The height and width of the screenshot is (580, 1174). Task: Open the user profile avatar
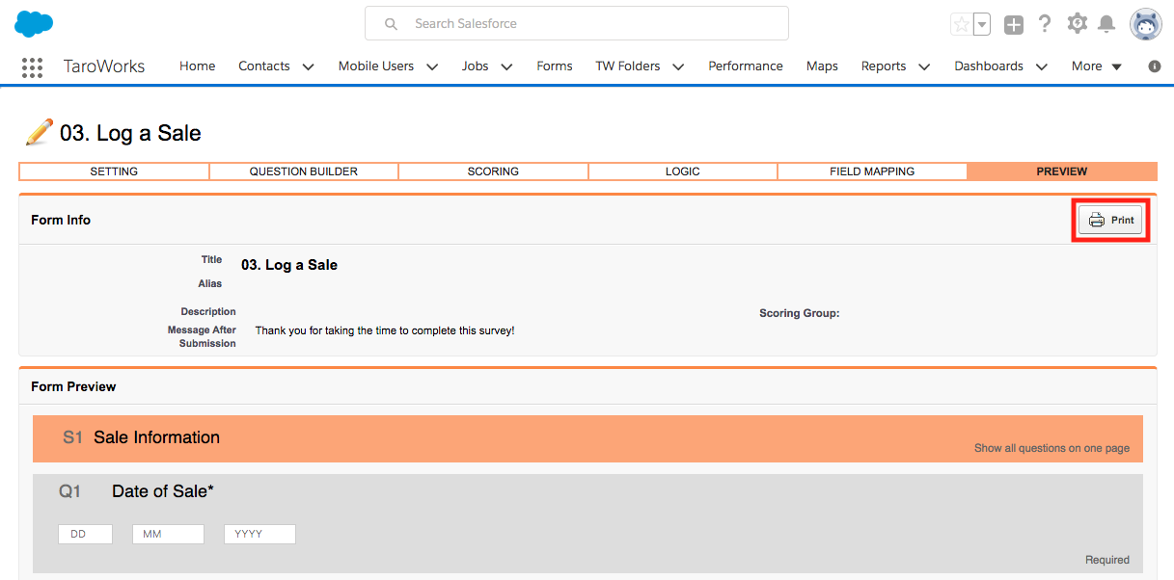click(1146, 25)
